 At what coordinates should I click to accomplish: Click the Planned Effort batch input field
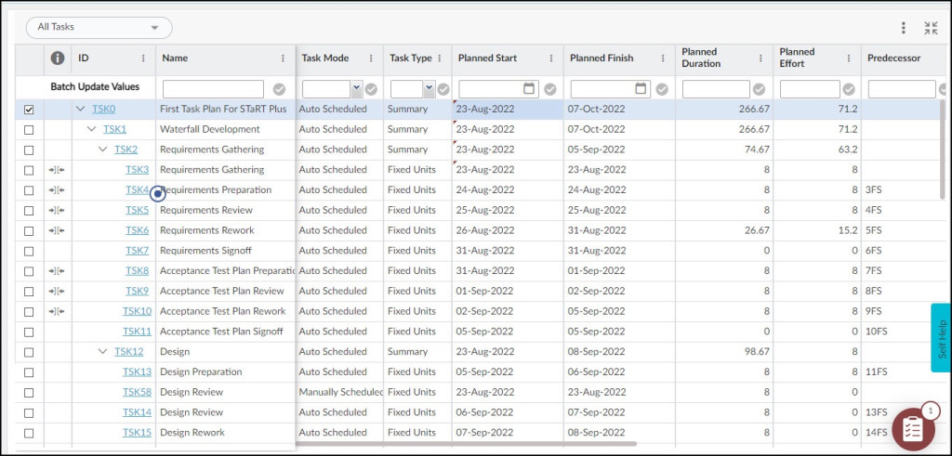pyautogui.click(x=810, y=89)
